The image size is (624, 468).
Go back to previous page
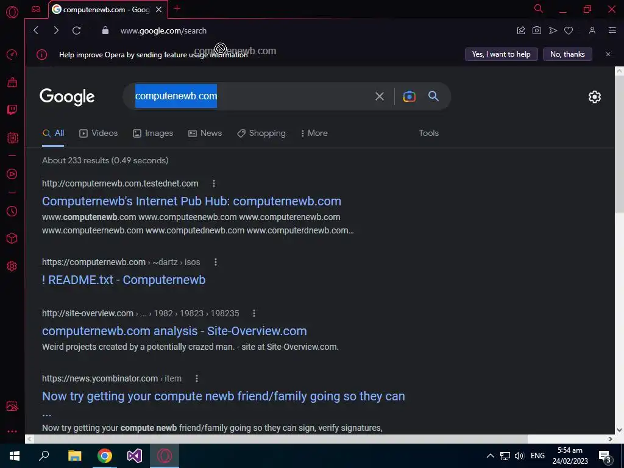(x=36, y=30)
